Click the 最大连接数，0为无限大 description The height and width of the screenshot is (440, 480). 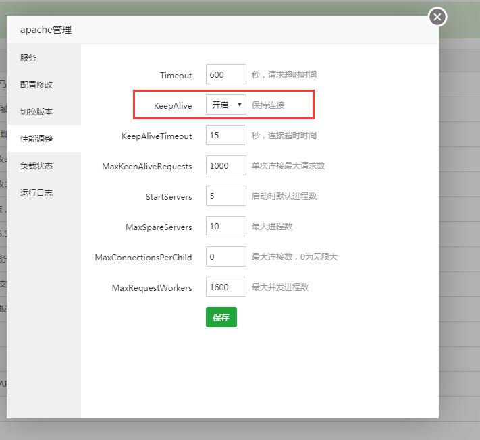point(294,256)
